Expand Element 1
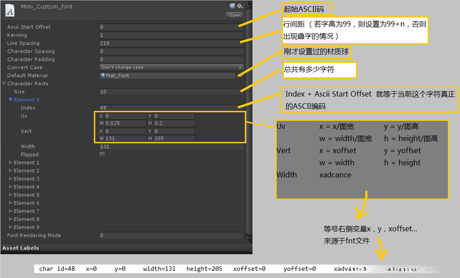 11,163
